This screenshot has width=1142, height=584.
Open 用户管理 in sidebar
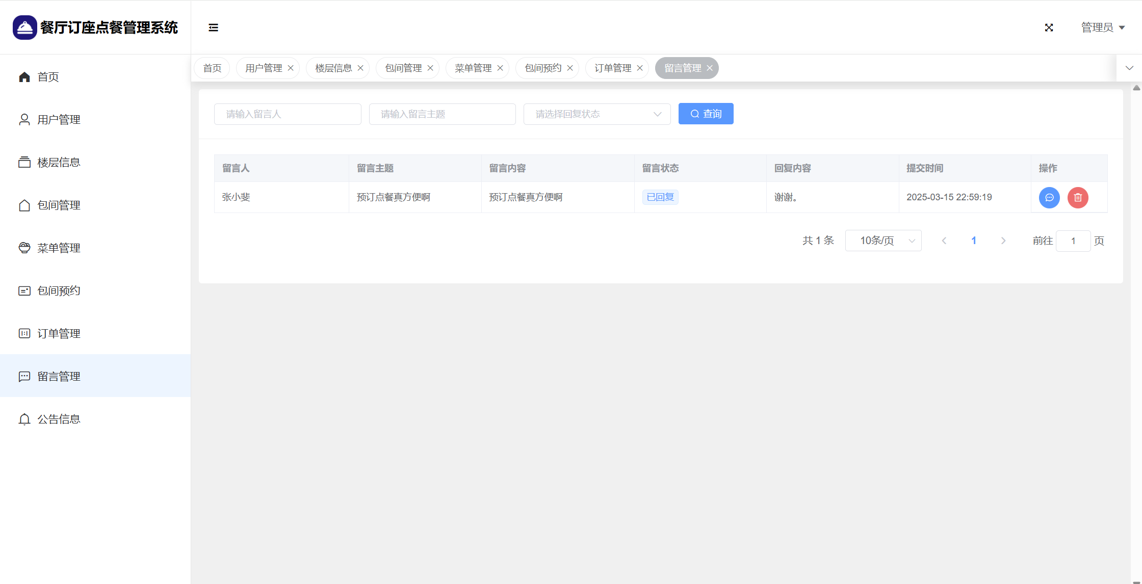[x=59, y=119]
